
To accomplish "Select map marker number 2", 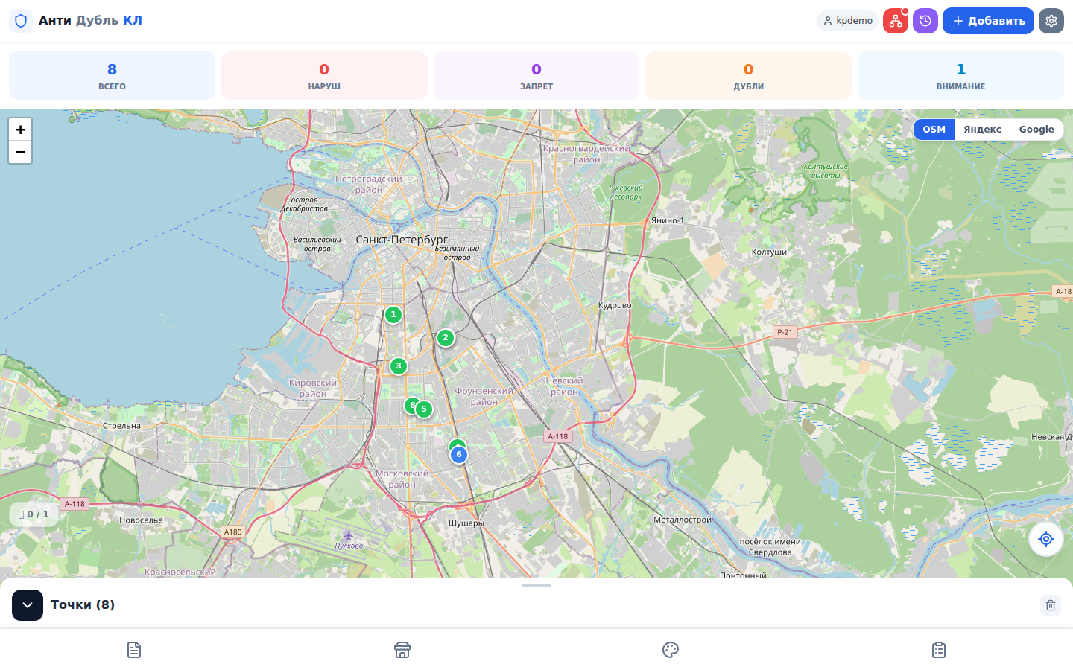I will tap(446, 338).
